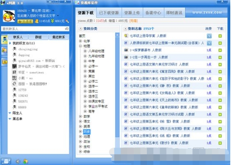Click the contact icon of 66669
233x165 pixels.
(x=14, y=107)
